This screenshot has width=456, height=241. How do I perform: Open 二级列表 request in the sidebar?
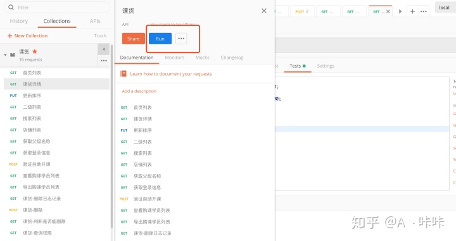coord(57,107)
